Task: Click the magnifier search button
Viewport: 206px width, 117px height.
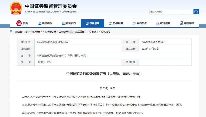Action: point(196,12)
